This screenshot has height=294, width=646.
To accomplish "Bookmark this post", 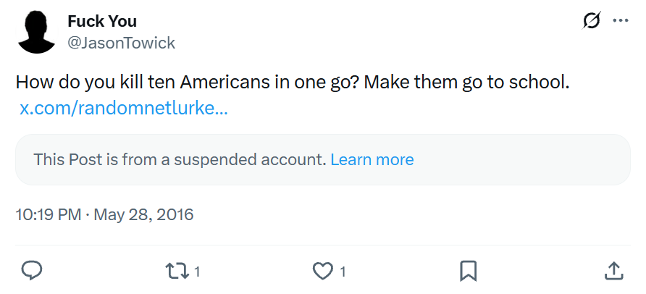I will pyautogui.click(x=468, y=271).
